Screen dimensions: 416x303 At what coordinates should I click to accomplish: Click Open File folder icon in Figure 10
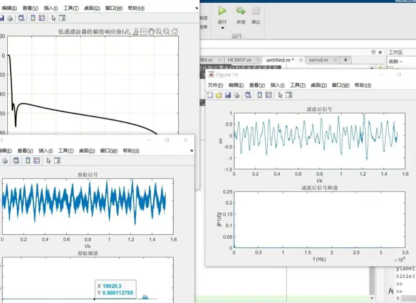[x=219, y=95]
